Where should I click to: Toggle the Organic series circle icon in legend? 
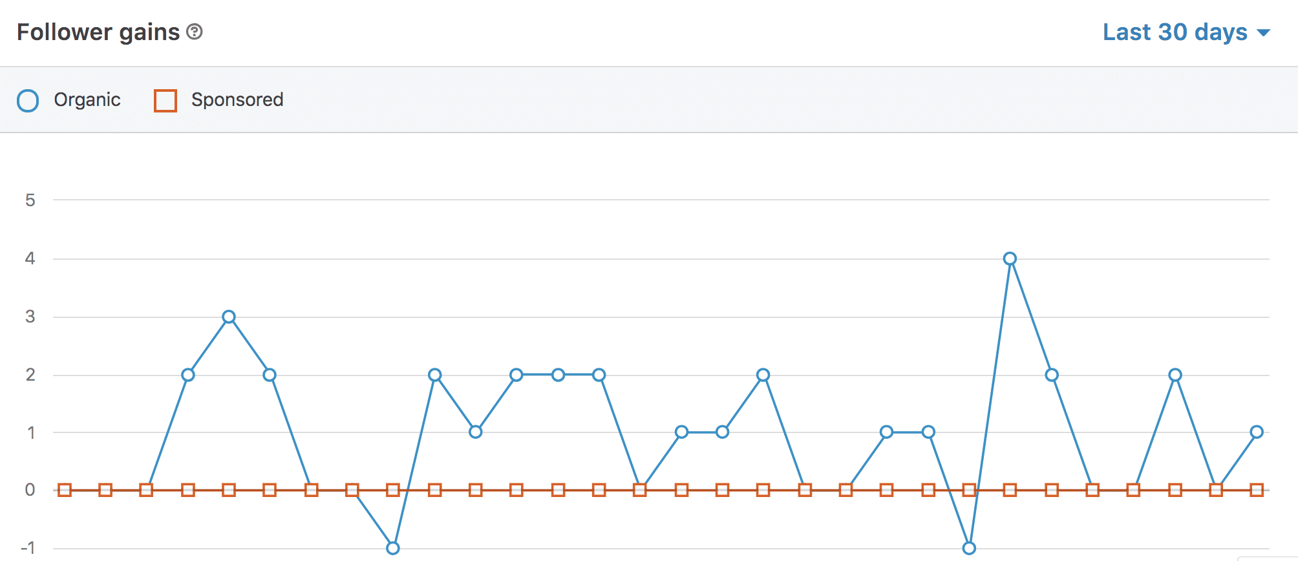pyautogui.click(x=28, y=101)
